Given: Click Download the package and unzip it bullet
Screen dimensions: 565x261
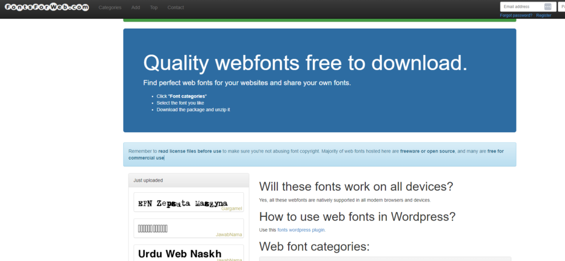Looking at the screenshot, I should click(x=193, y=110).
